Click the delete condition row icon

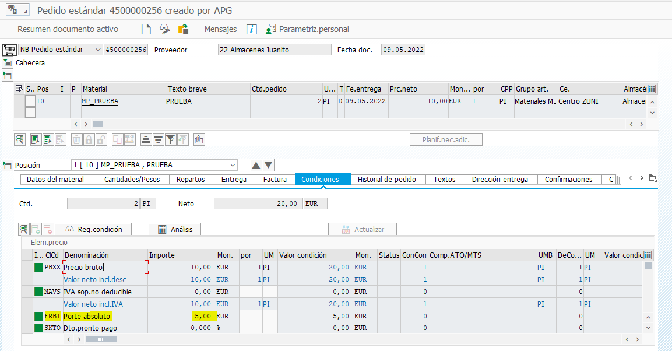48,229
